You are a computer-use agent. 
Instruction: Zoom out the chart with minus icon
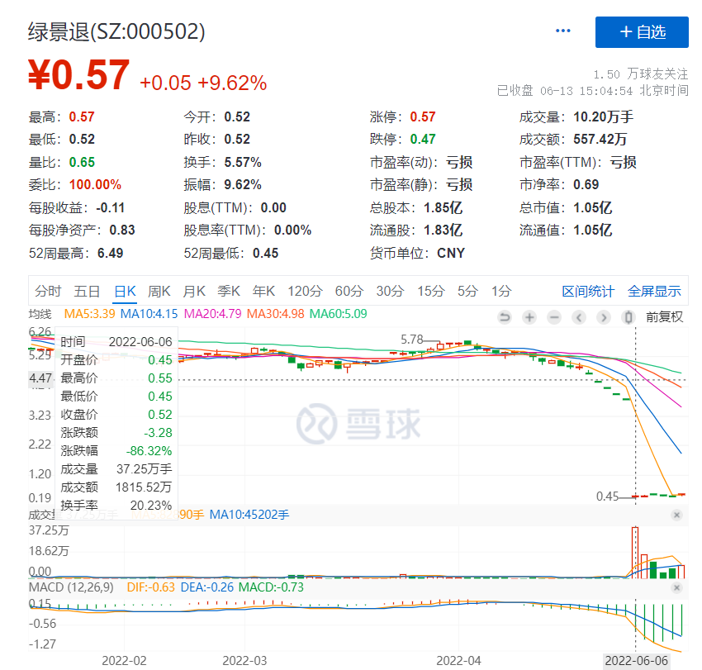pos(553,317)
